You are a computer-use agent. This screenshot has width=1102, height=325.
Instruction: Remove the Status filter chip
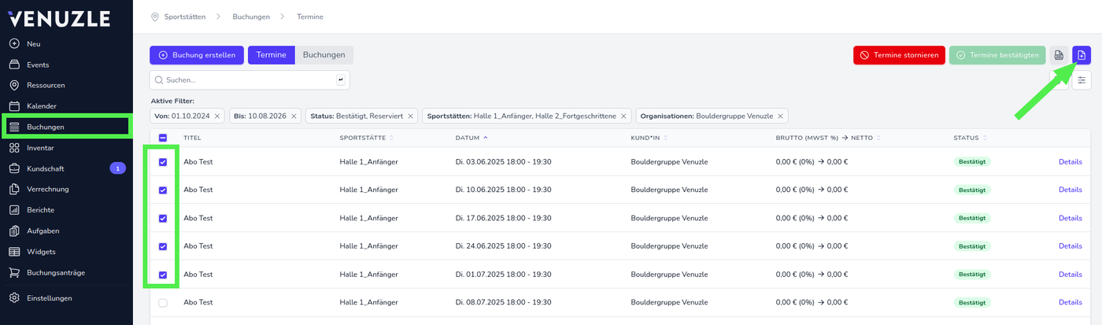[x=410, y=116]
